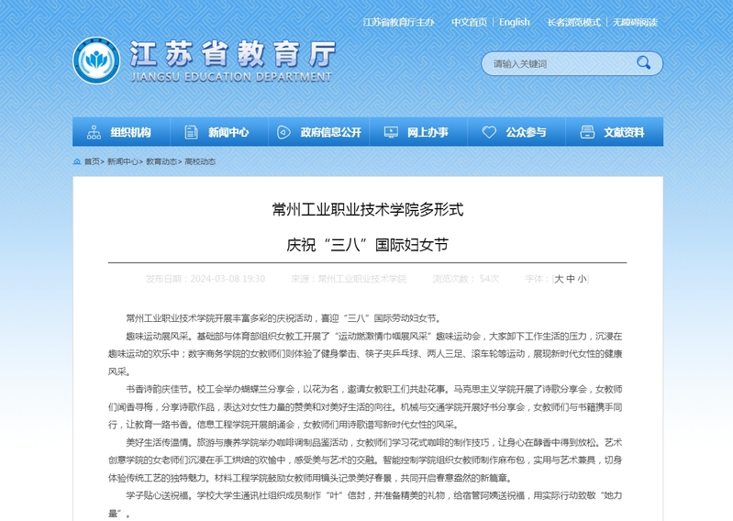Viewport: 733px width, 521px height.
Task: Switch the site to the English version
Action: click(x=514, y=22)
